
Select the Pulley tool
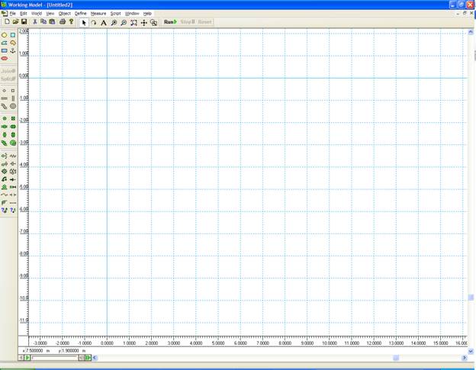tap(5, 202)
